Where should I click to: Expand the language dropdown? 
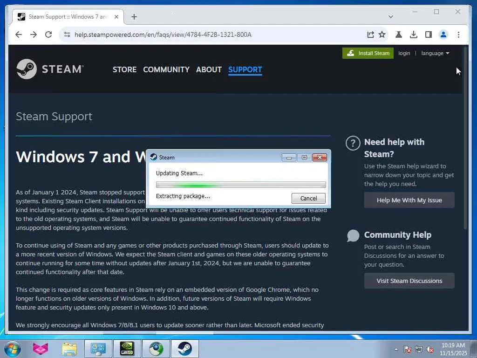tap(435, 53)
